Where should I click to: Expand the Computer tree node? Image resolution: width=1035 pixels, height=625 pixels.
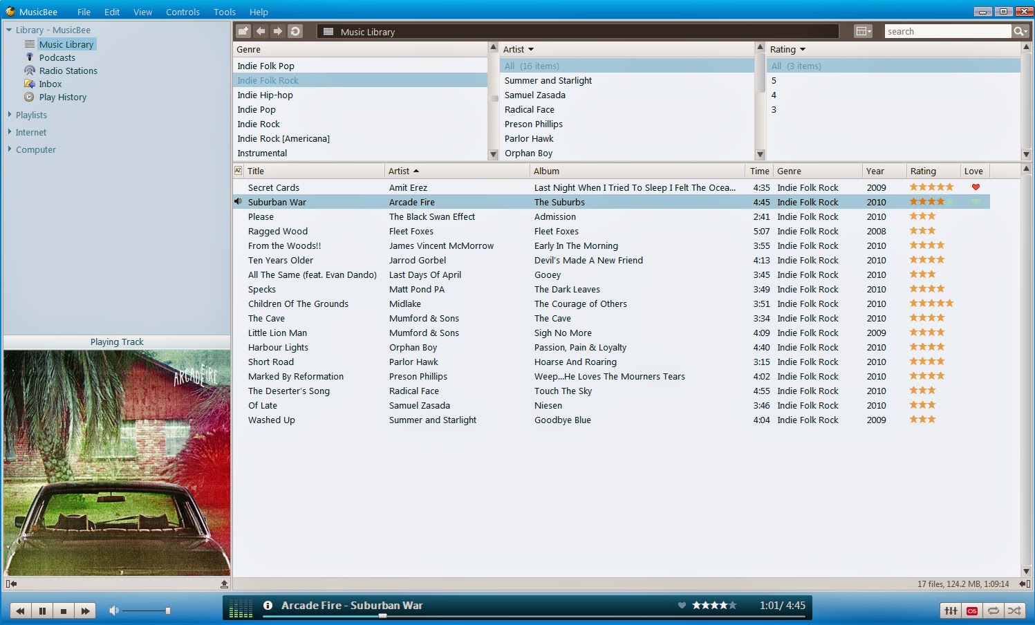[10, 149]
